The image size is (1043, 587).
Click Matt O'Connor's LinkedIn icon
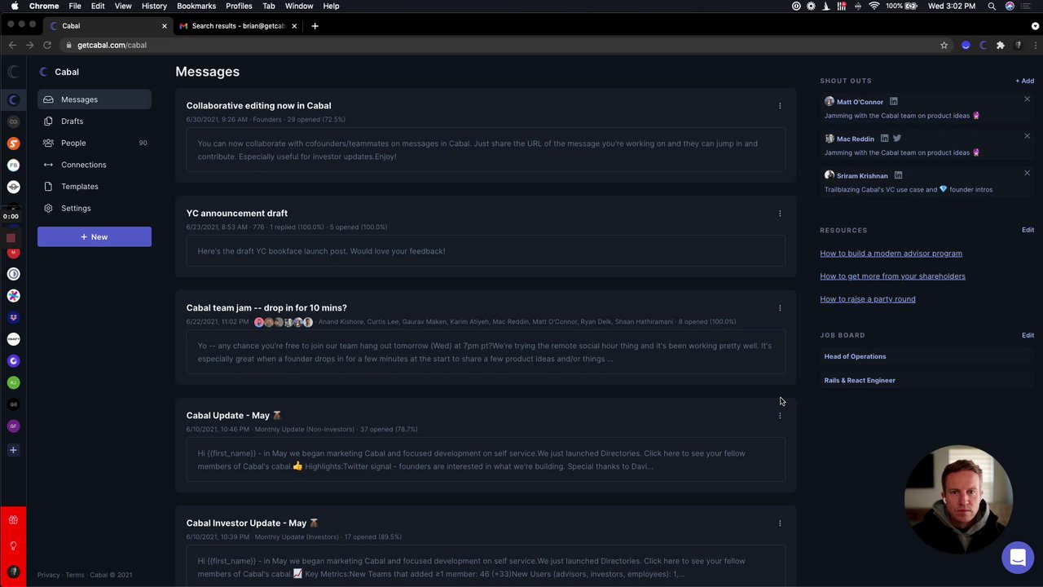894,102
